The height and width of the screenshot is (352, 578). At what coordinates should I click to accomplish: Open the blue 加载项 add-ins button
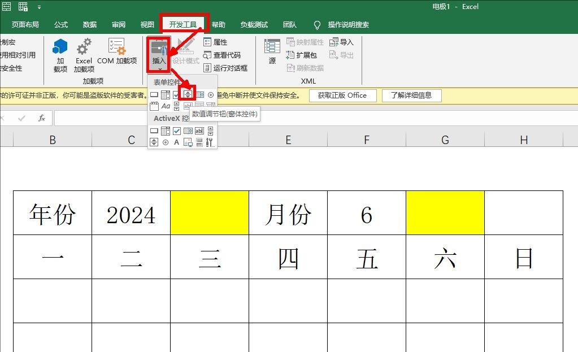[x=60, y=55]
